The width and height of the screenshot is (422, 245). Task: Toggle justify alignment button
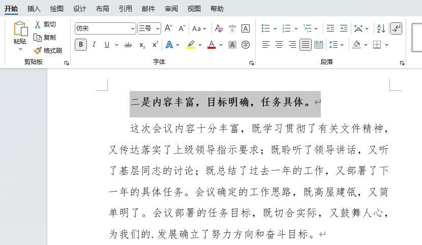tap(306, 45)
